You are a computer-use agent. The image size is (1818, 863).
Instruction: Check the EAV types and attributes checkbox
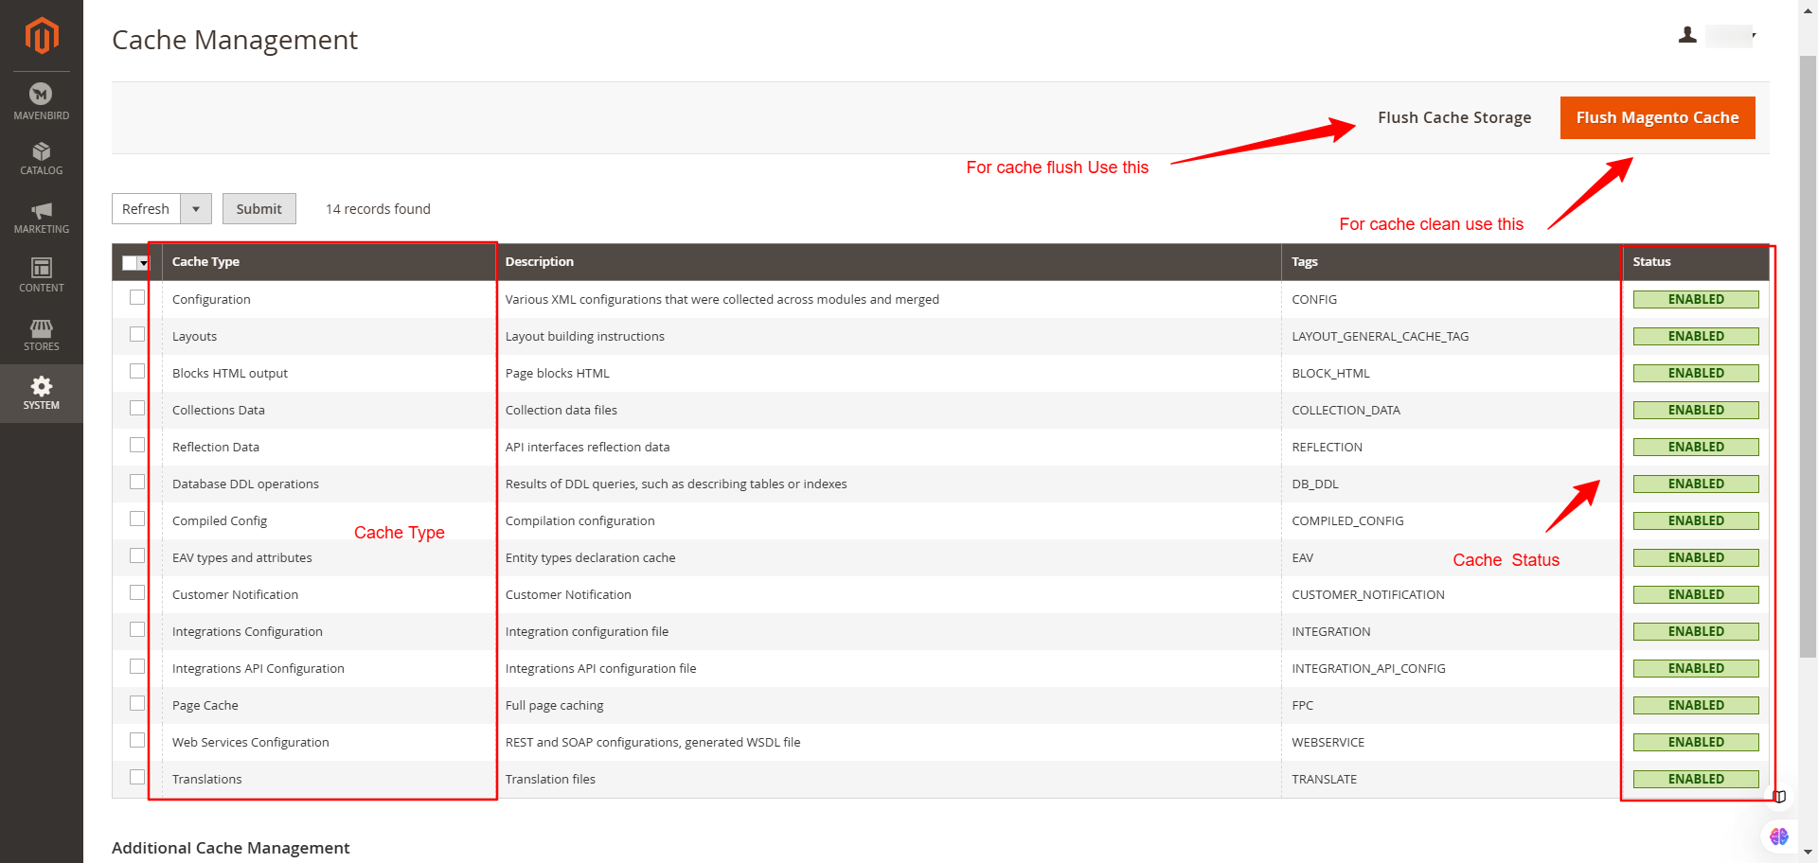coord(137,555)
